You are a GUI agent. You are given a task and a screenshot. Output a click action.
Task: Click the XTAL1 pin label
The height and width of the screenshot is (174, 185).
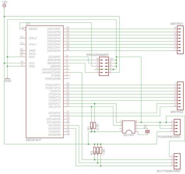33,44
